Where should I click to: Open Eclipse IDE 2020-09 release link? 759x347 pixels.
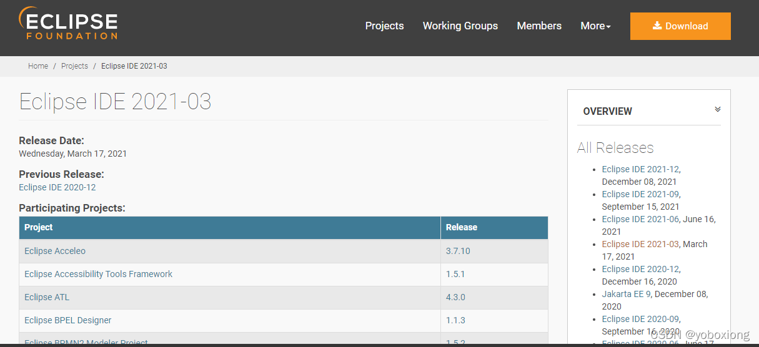tap(640, 319)
